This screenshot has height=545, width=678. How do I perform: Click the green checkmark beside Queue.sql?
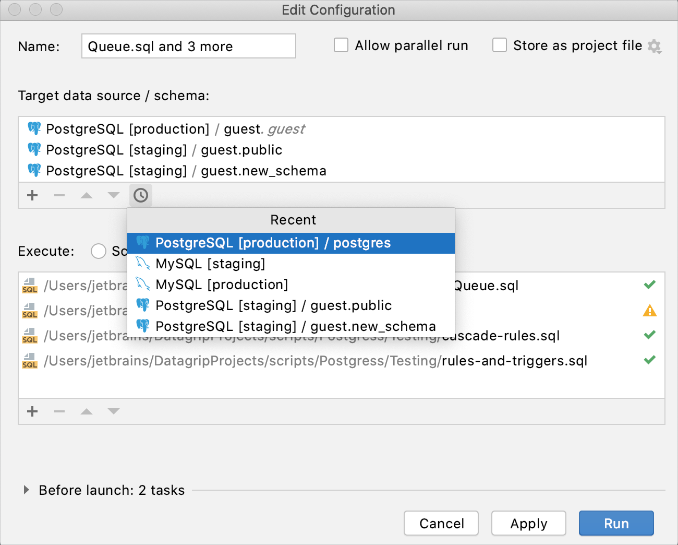click(x=650, y=285)
